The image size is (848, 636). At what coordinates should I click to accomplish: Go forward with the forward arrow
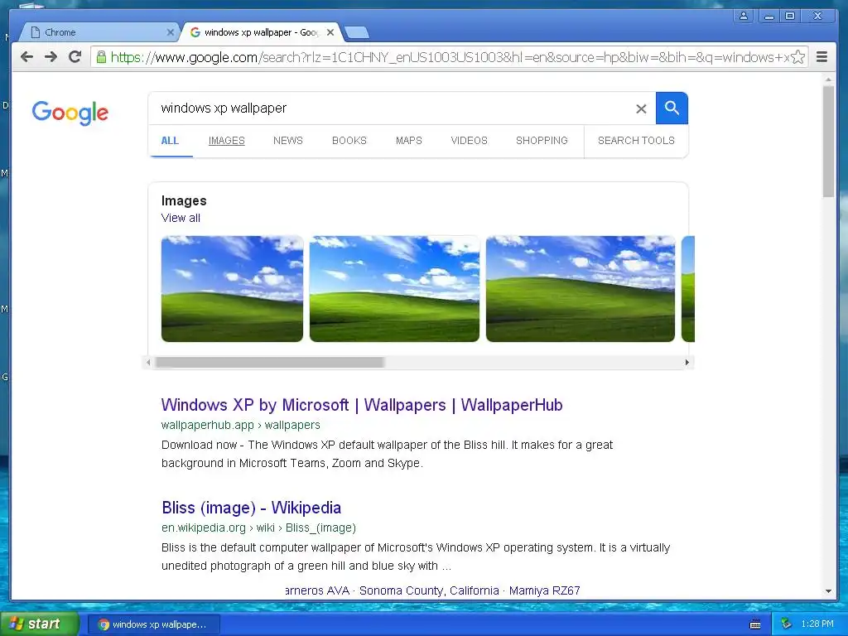(x=51, y=57)
